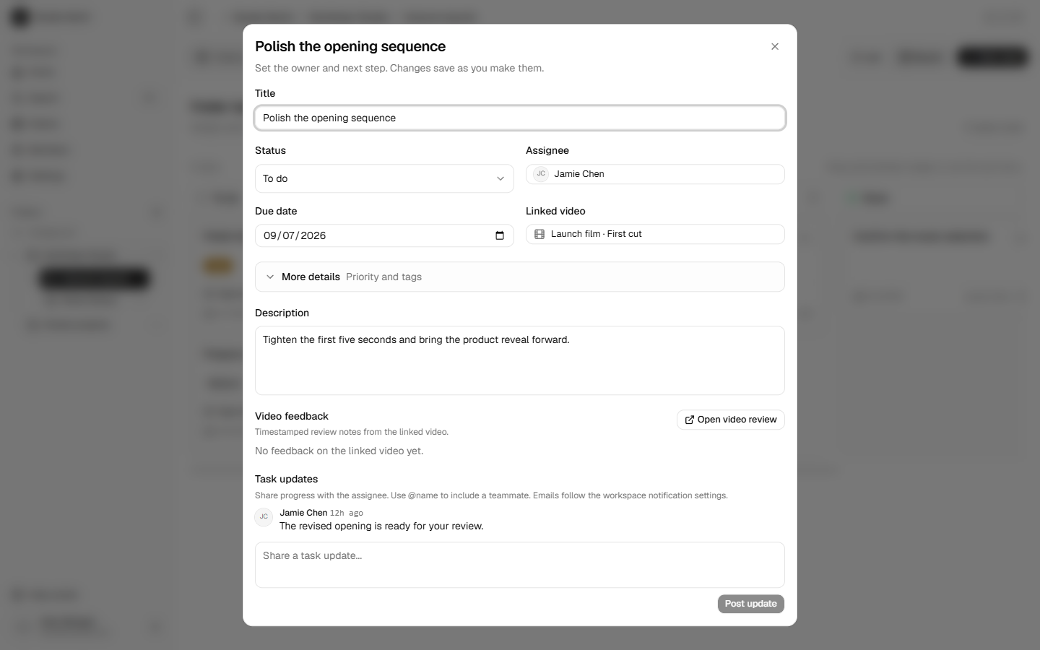Select the month segment of the due date
Screen dimensions: 1040x650
(x=270, y=235)
